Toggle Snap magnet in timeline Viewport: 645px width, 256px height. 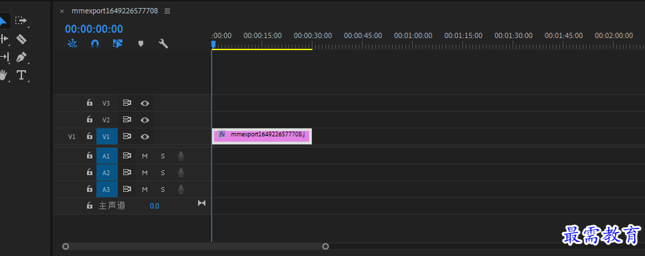click(x=95, y=43)
